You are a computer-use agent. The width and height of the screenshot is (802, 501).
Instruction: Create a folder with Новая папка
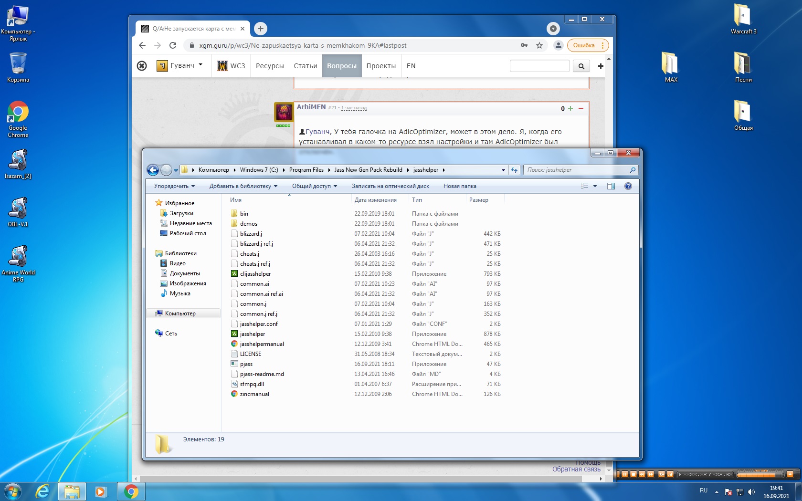460,186
